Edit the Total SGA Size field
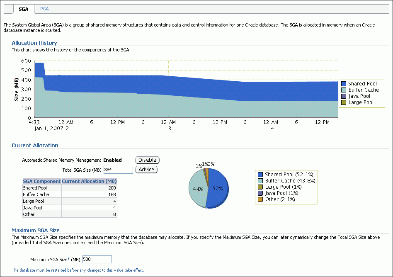393x277 pixels. [x=118, y=170]
